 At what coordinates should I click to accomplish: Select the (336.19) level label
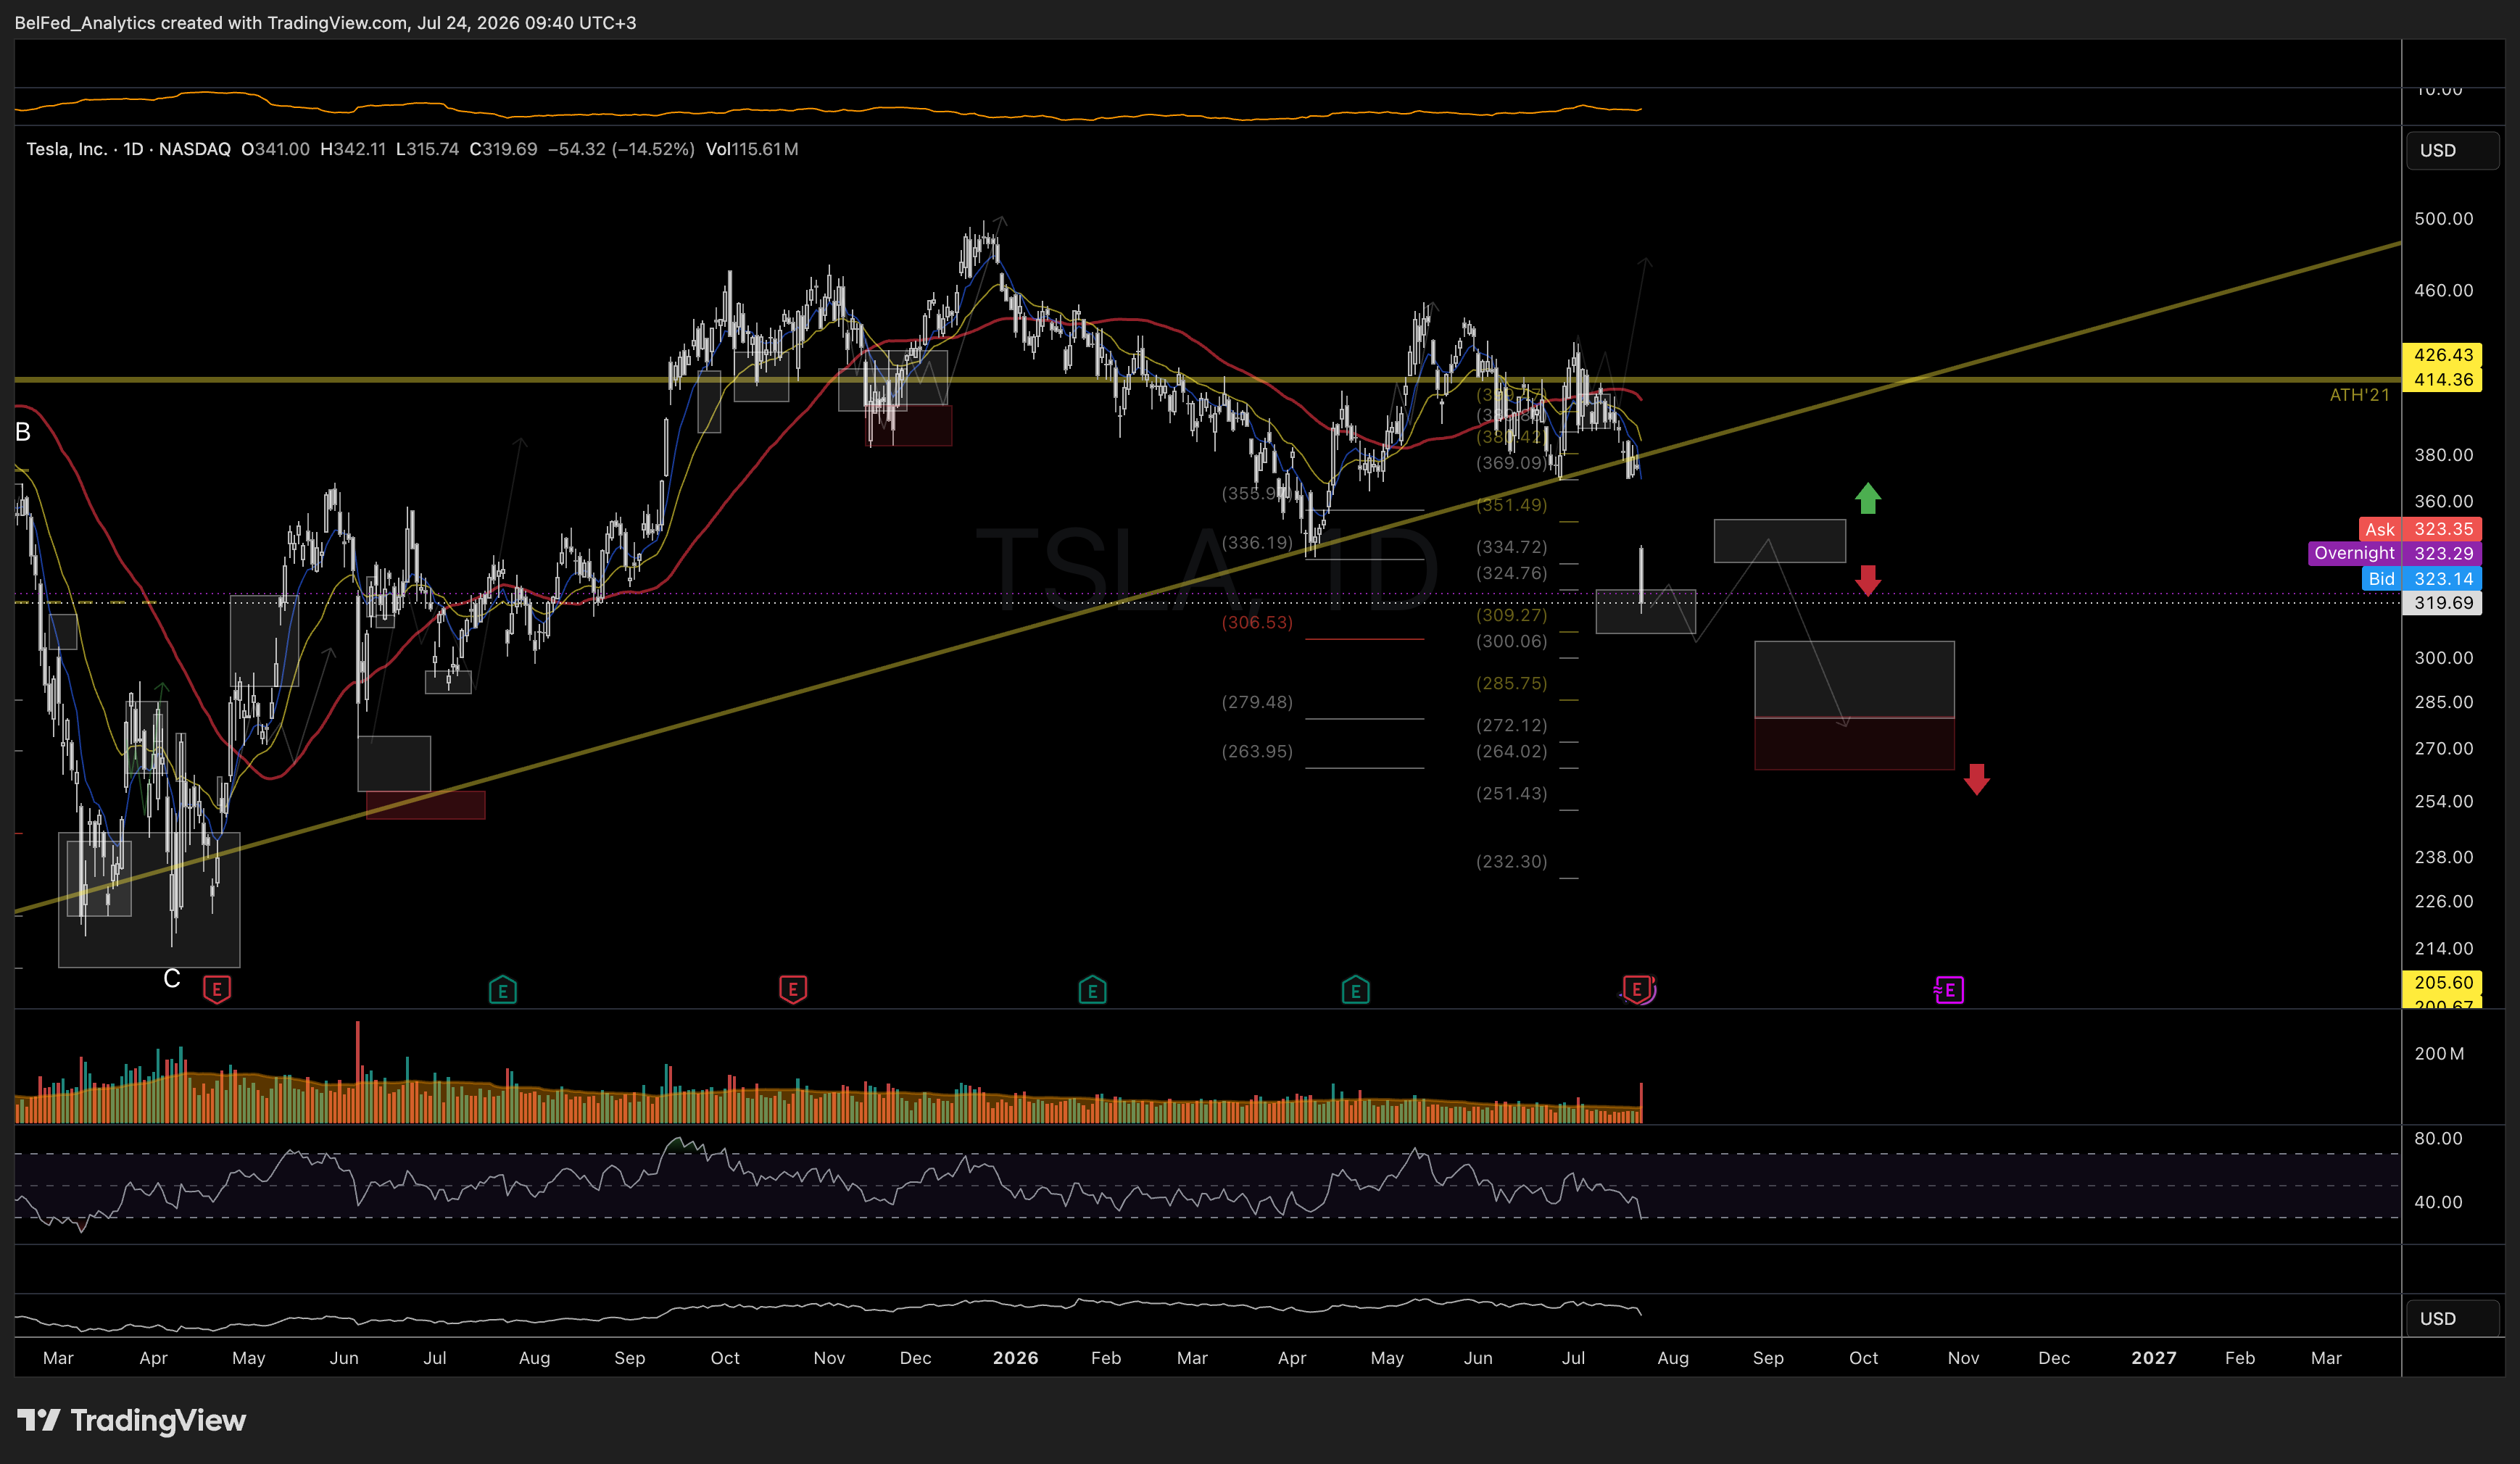coord(1257,542)
